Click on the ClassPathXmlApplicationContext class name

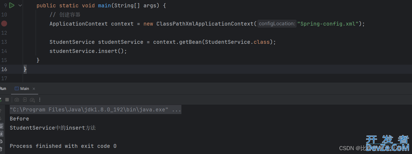[205, 24]
